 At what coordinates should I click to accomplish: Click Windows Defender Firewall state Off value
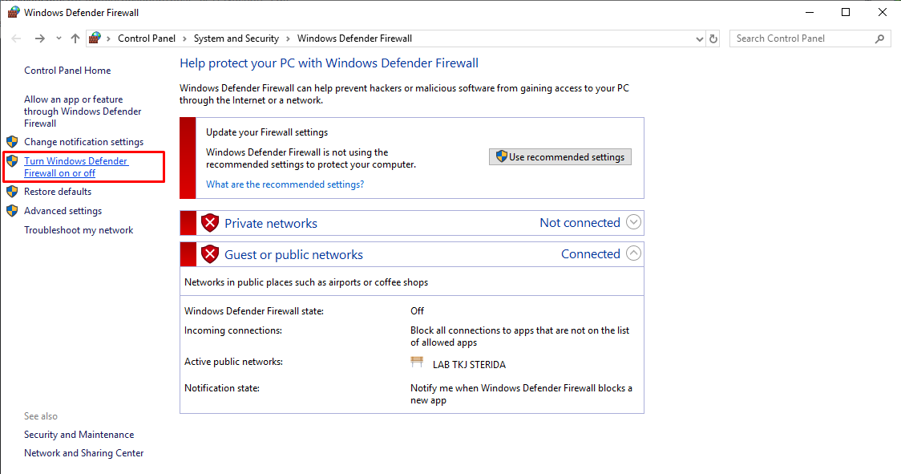pos(417,310)
